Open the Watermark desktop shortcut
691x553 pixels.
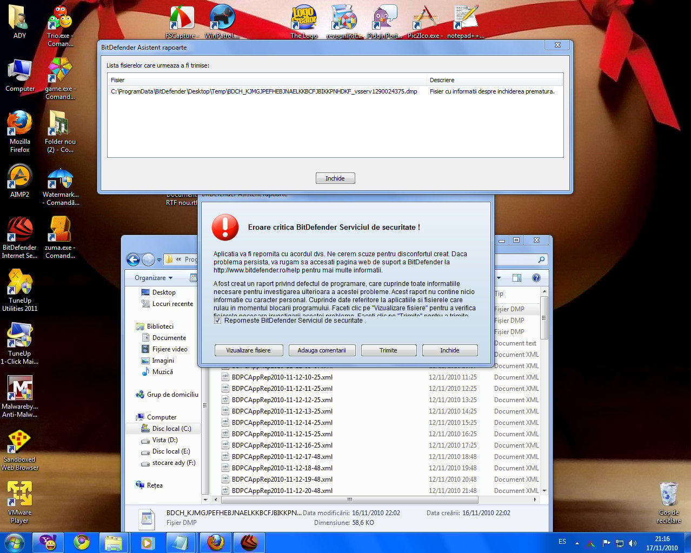coord(60,185)
